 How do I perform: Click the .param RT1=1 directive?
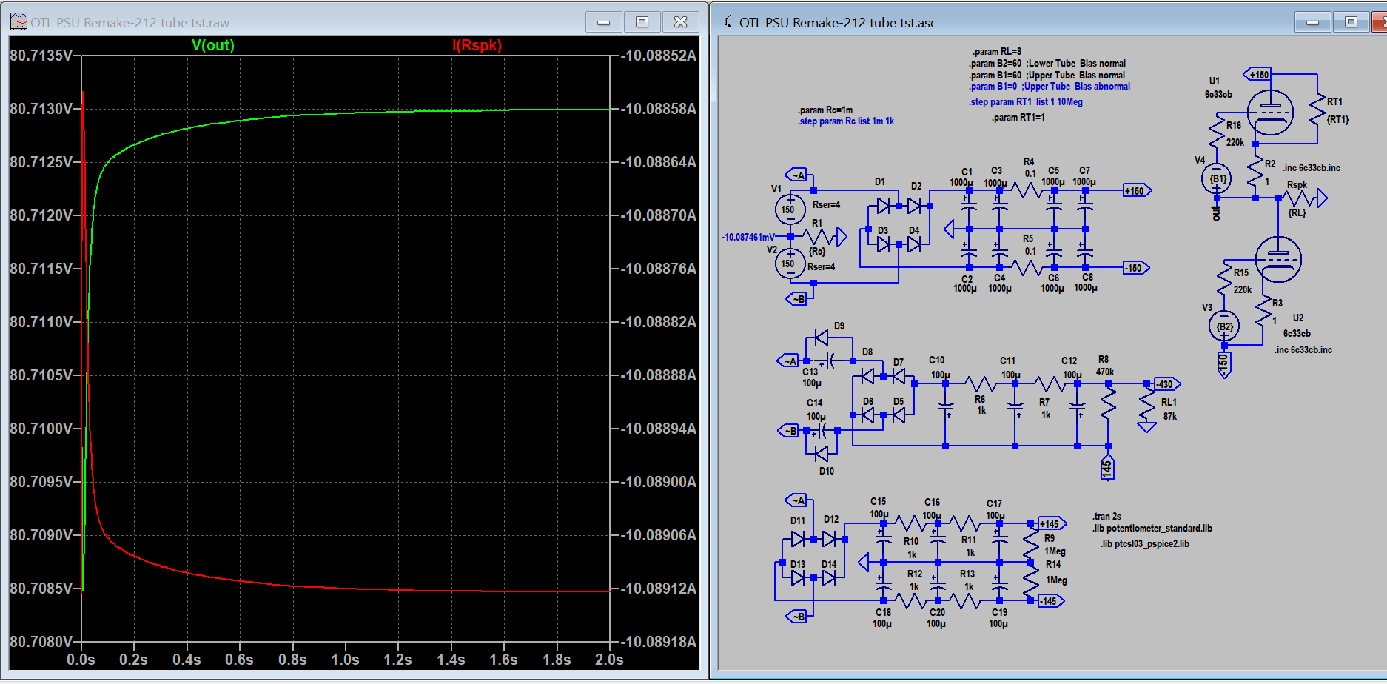(1018, 118)
